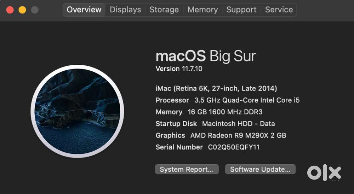The image size is (354, 194).
Task: Click the AMD Radeon R9 M290X graphics text
Action: 238,135
